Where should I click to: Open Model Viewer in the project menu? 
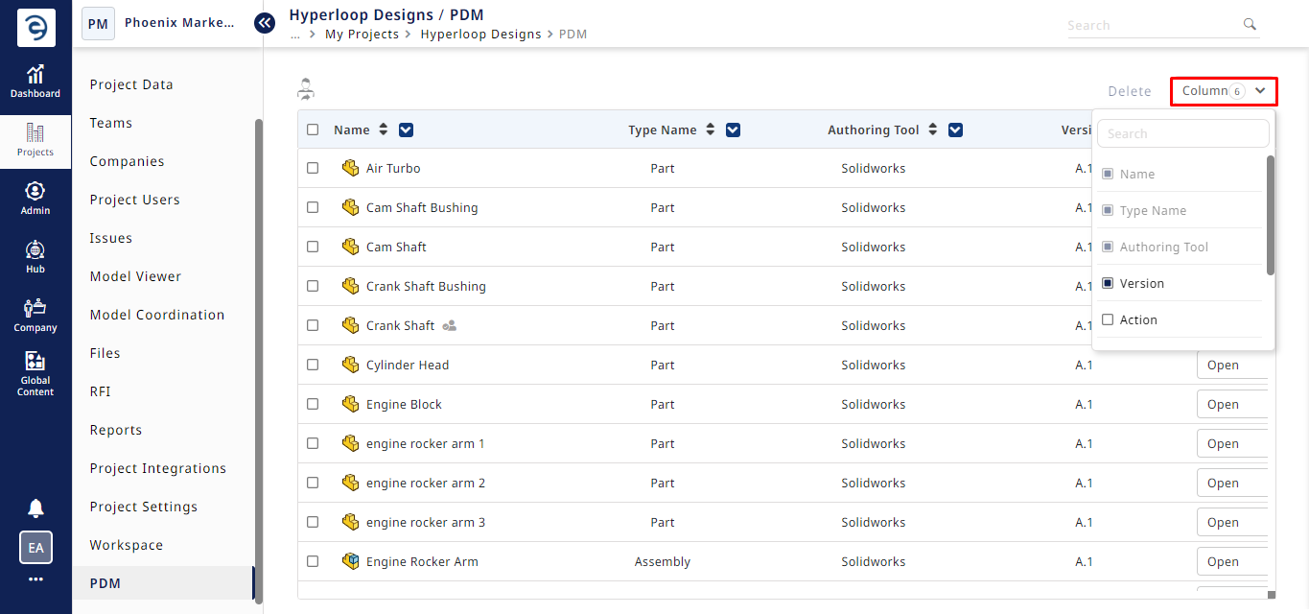(135, 276)
